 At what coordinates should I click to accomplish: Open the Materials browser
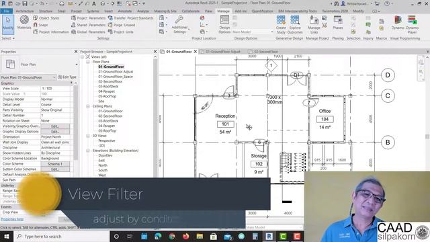[24, 22]
